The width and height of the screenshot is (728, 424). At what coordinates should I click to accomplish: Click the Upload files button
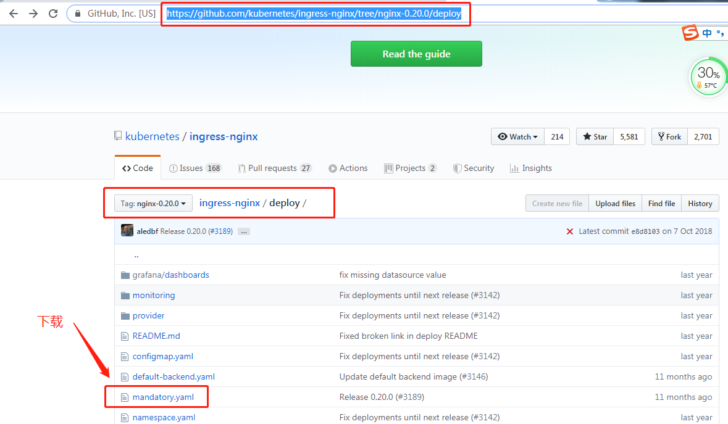pos(615,203)
